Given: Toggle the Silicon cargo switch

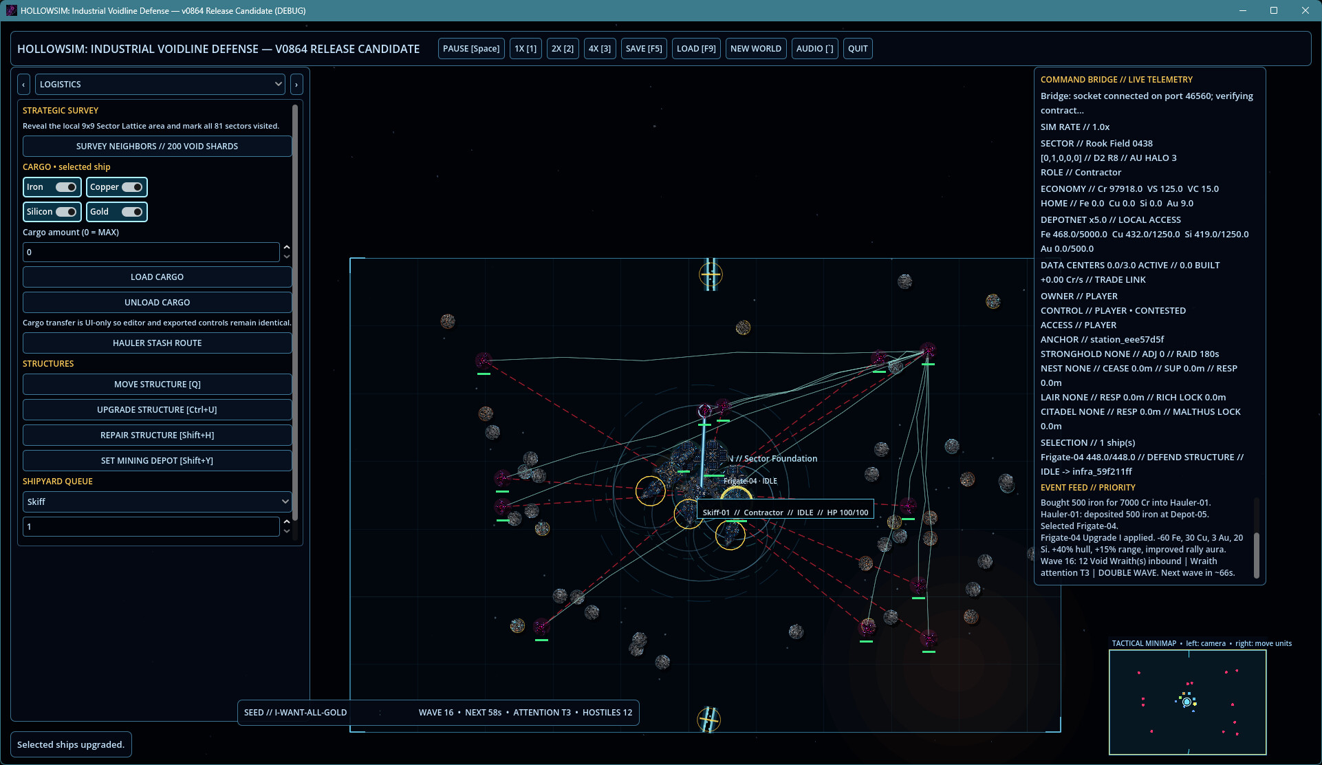Looking at the screenshot, I should point(66,212).
